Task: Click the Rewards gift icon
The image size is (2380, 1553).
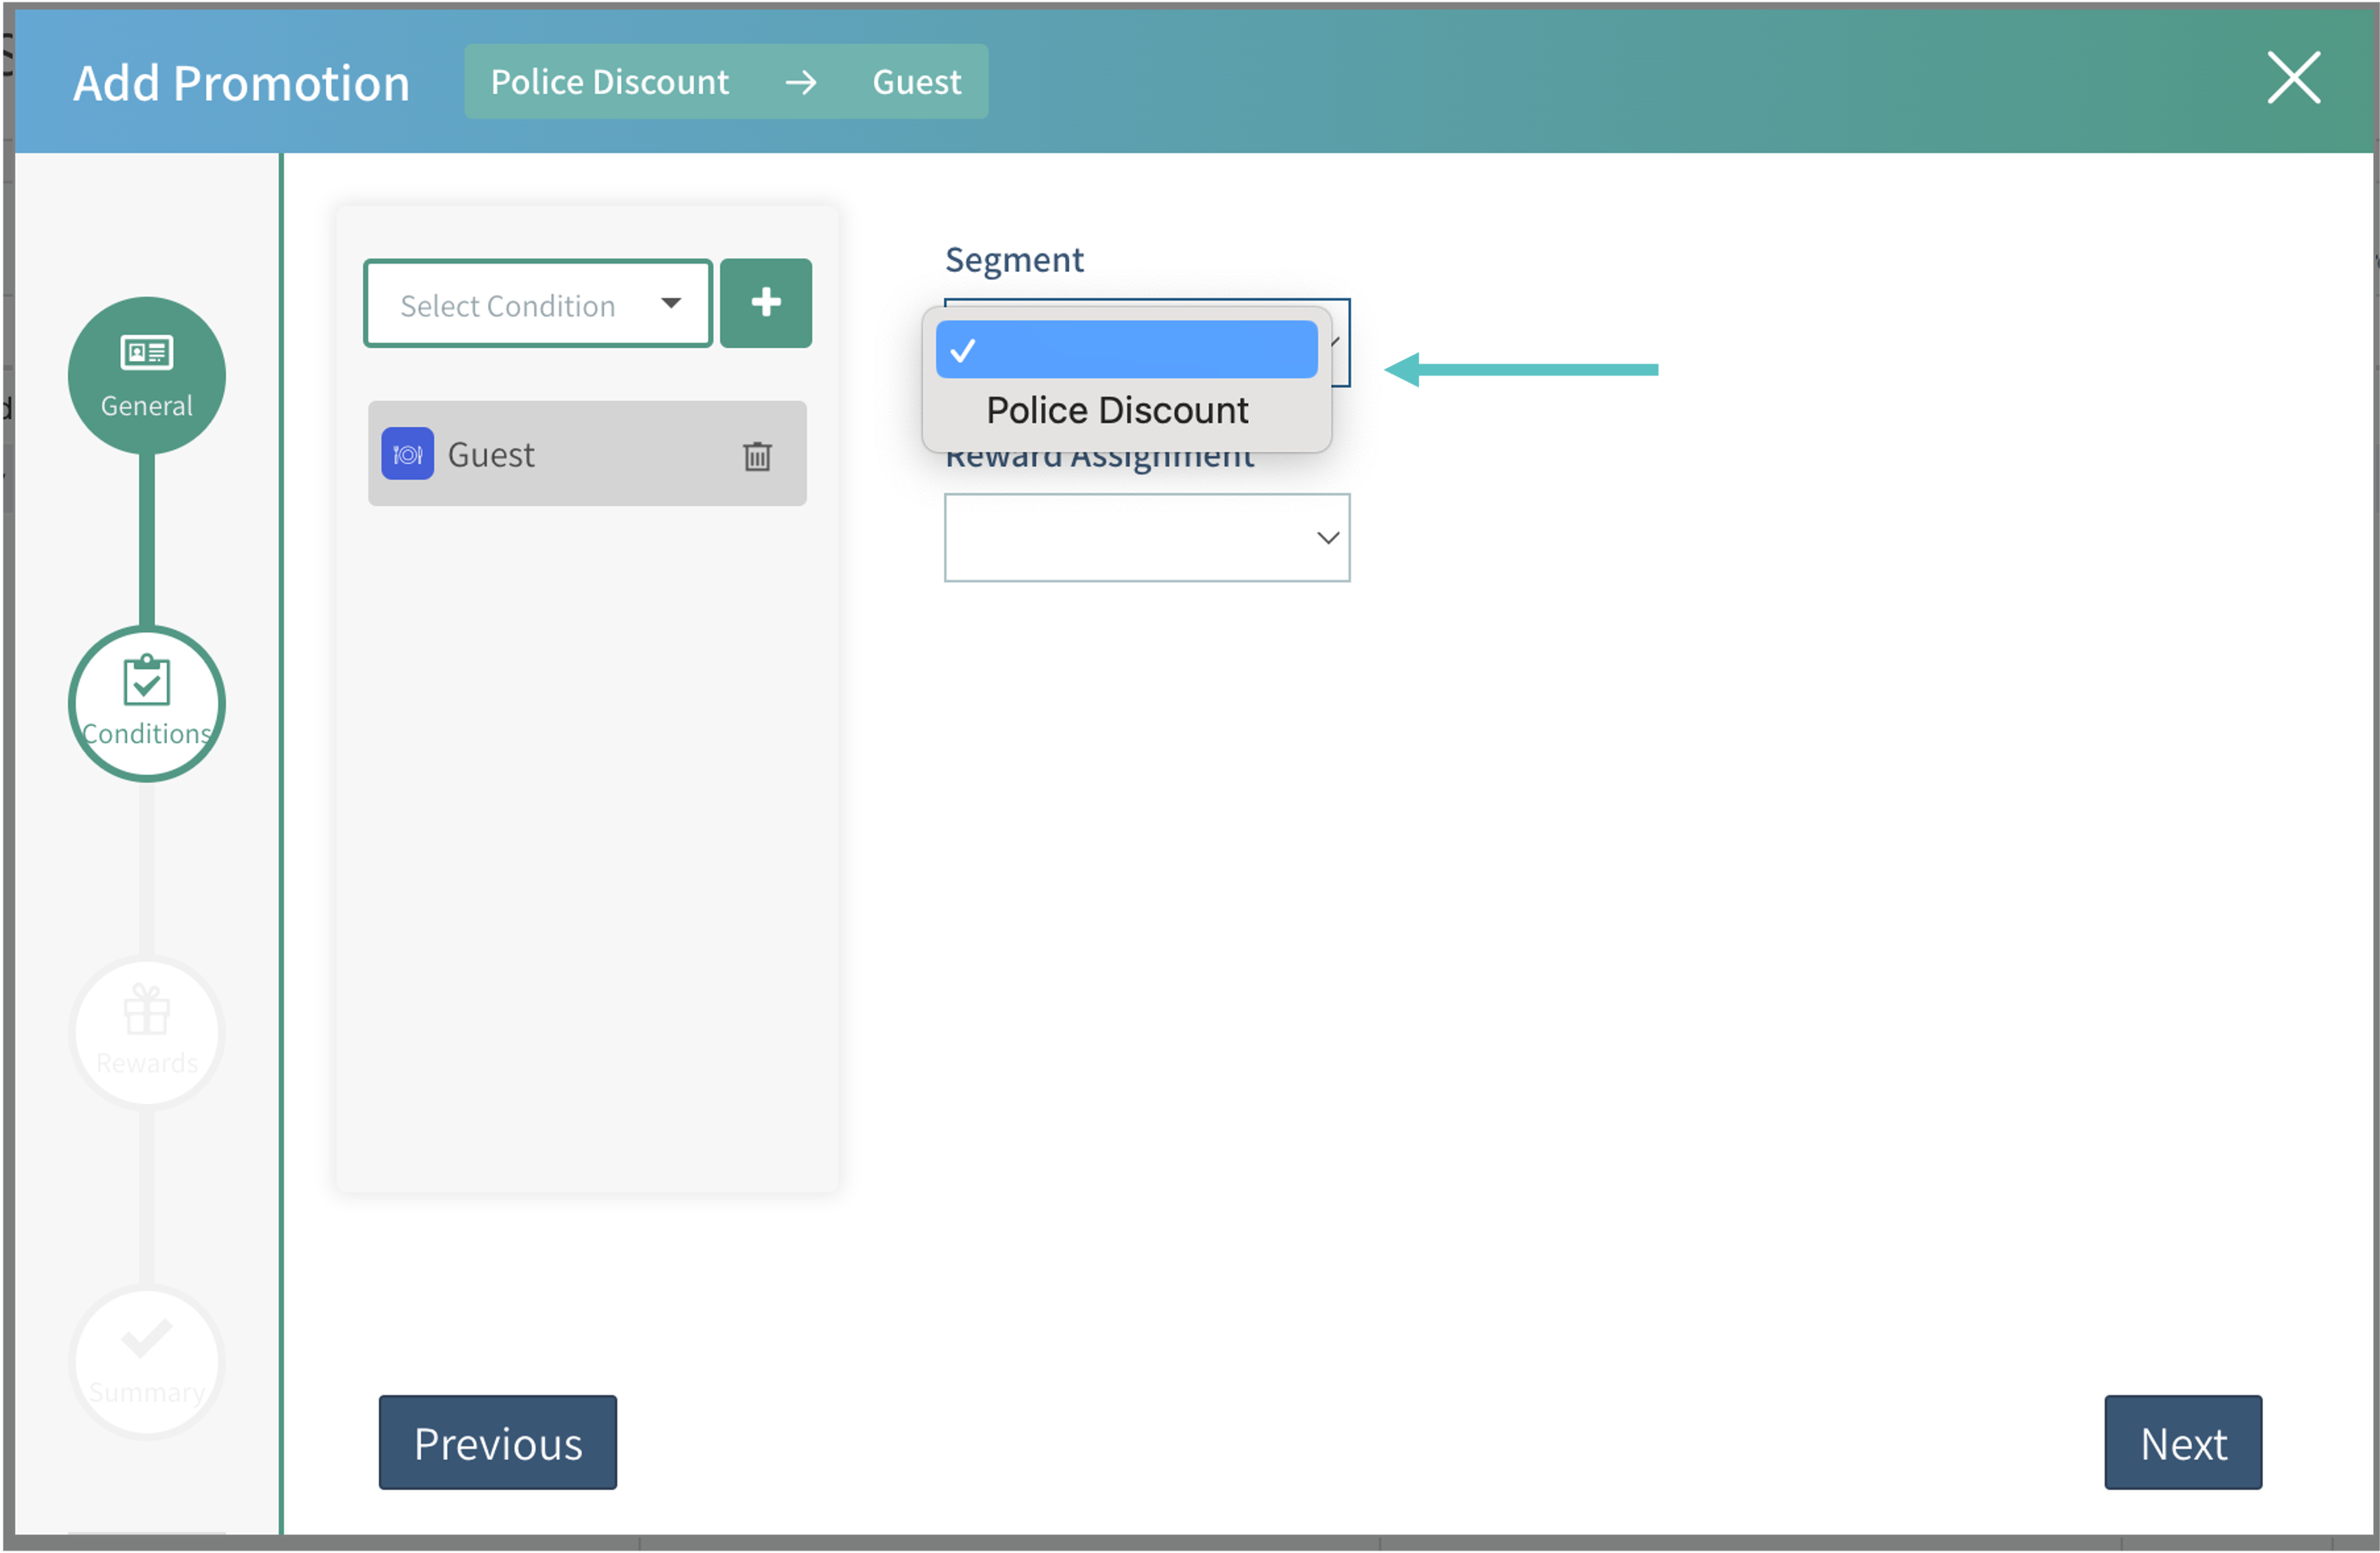Action: pyautogui.click(x=146, y=1010)
